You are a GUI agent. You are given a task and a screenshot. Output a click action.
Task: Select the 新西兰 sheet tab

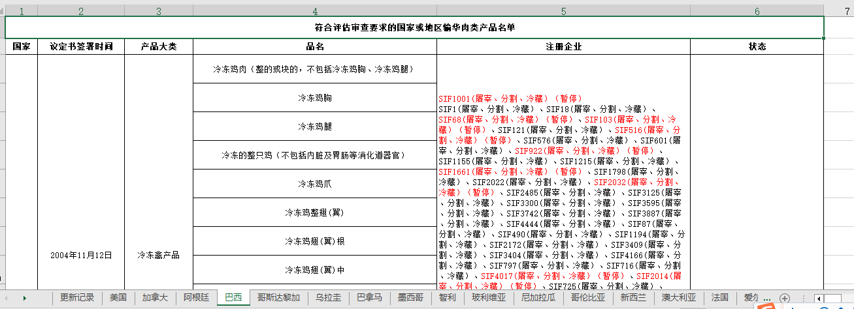pos(632,297)
